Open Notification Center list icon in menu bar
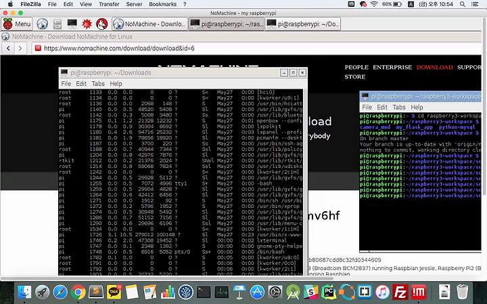 coord(475,4)
